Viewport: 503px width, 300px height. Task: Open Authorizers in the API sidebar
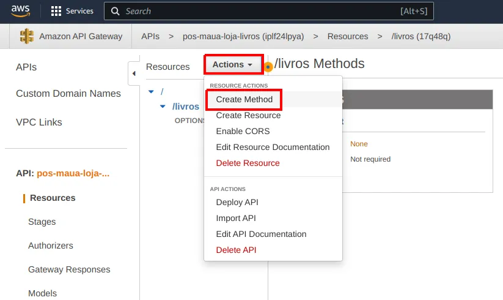click(x=51, y=246)
